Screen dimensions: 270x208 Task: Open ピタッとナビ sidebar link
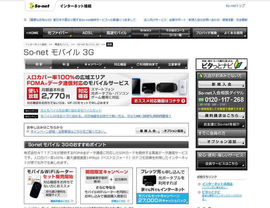coord(211,192)
